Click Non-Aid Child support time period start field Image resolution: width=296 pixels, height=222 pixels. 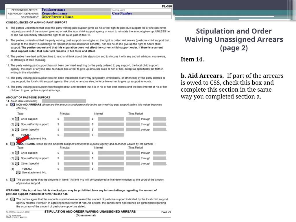tap(133, 119)
